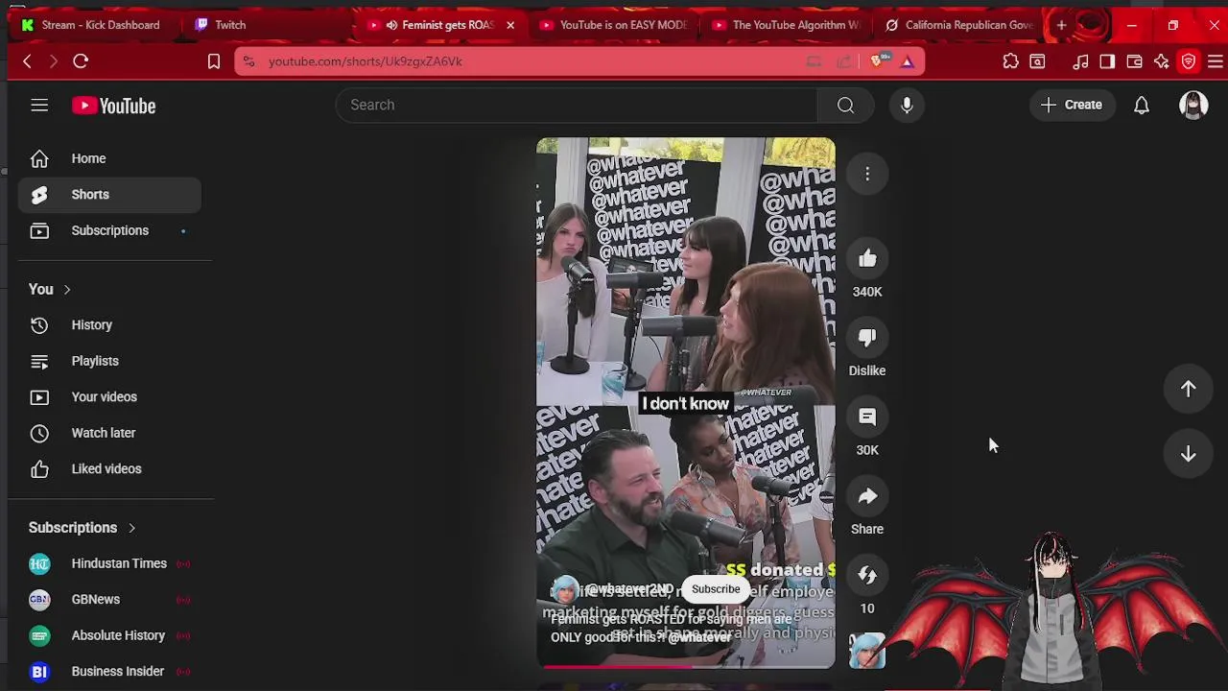This screenshot has height=691, width=1228.
Task: Switch to The YouTube Algorithm tab
Action: 787,25
